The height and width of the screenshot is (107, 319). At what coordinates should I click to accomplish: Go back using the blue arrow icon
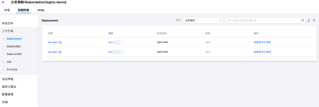pyautogui.click(x=3, y=2)
